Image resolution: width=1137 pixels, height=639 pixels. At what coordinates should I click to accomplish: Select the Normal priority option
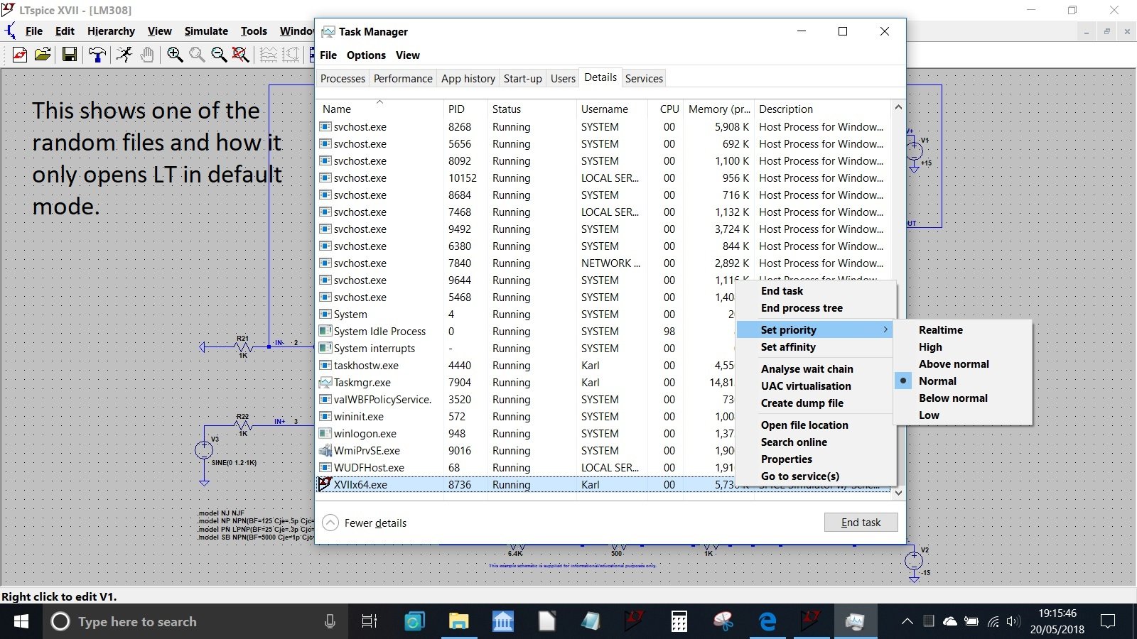(x=937, y=381)
